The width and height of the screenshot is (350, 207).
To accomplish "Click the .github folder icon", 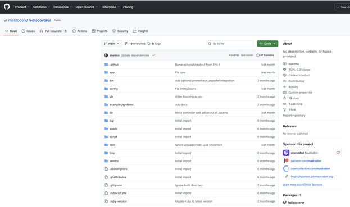I will [x=106, y=65].
